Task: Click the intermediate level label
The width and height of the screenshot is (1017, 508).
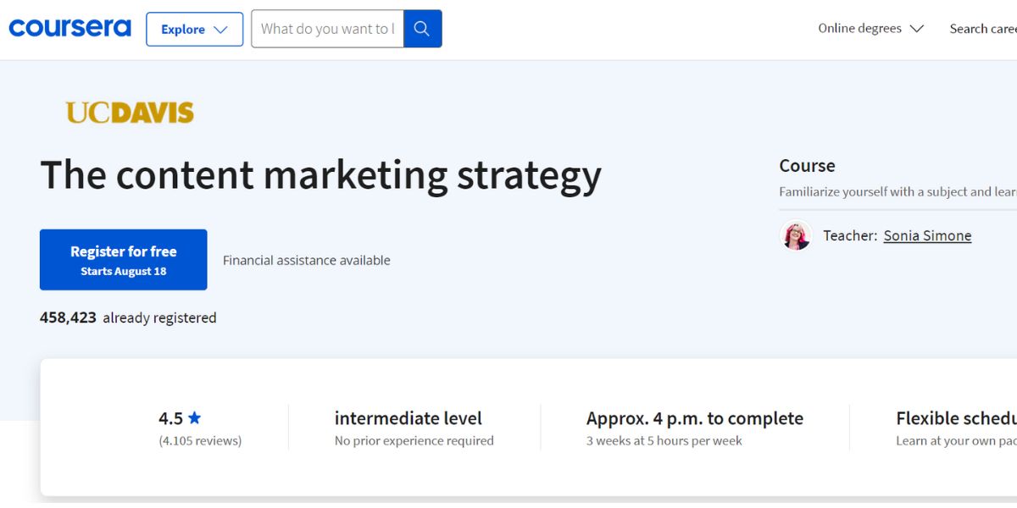Action: [408, 417]
